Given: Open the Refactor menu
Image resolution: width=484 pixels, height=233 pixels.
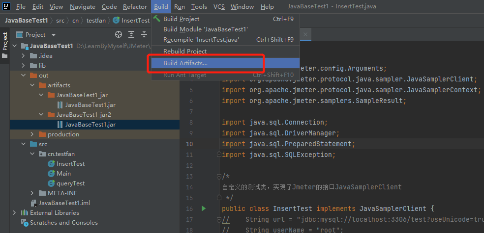Looking at the screenshot, I should (x=135, y=6).
